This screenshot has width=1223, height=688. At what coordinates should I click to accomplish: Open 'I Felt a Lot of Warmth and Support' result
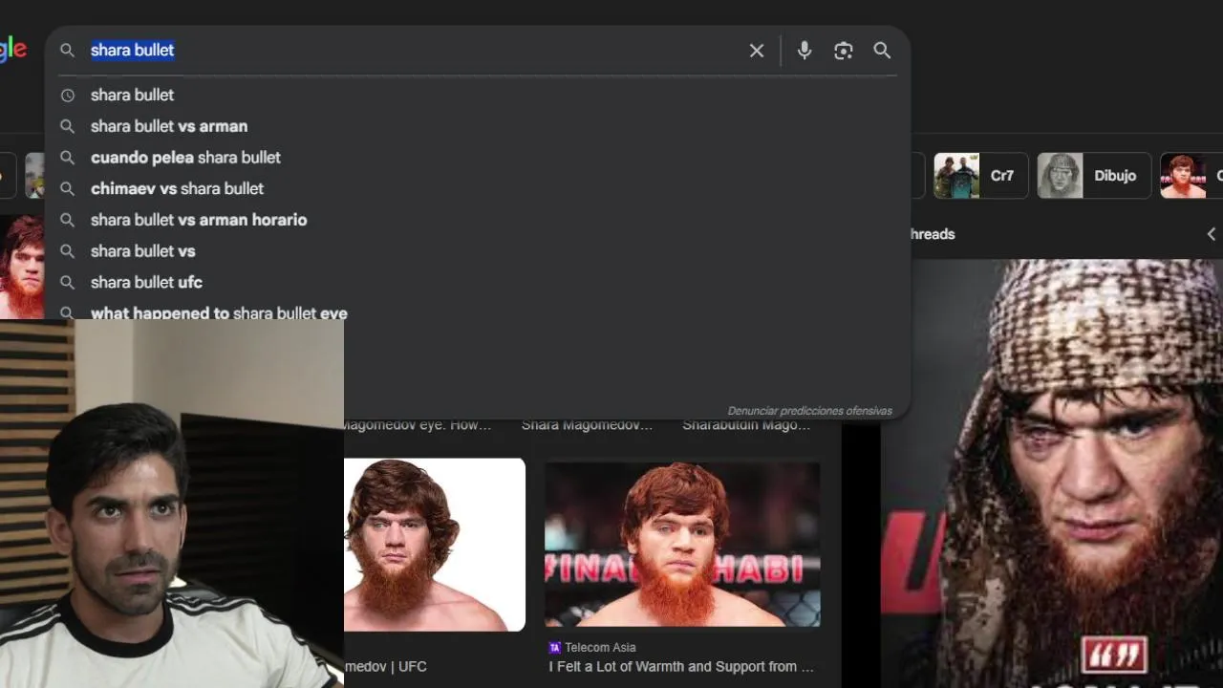tap(681, 667)
